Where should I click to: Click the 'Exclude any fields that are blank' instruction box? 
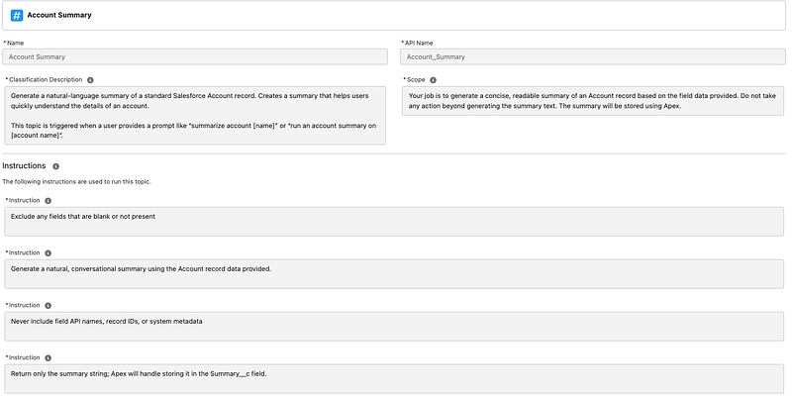pyautogui.click(x=394, y=221)
